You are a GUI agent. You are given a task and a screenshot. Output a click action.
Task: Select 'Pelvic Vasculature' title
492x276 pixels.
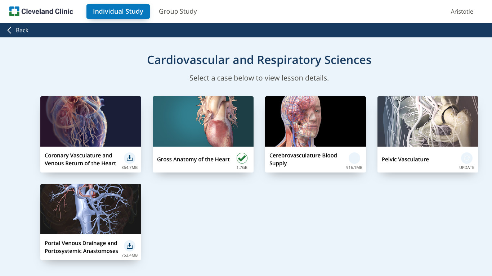[405, 160]
